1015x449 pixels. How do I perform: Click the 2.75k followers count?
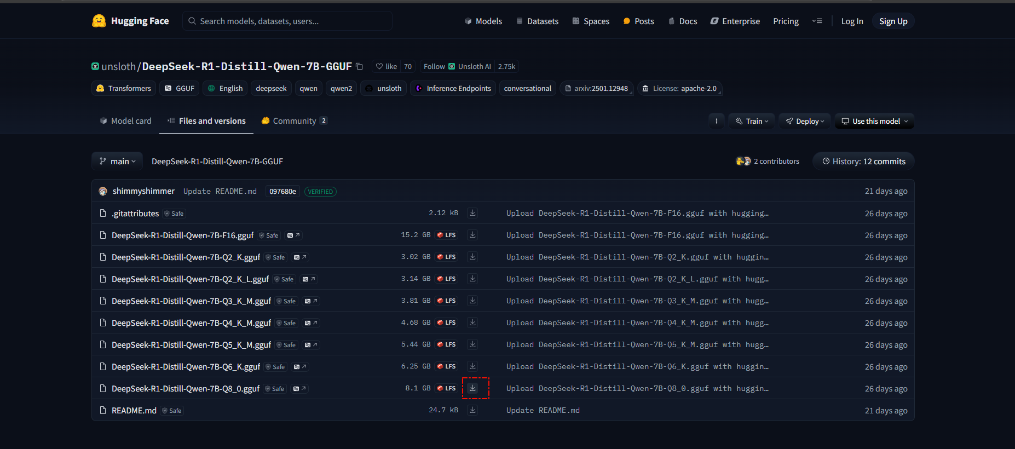pyautogui.click(x=506, y=66)
